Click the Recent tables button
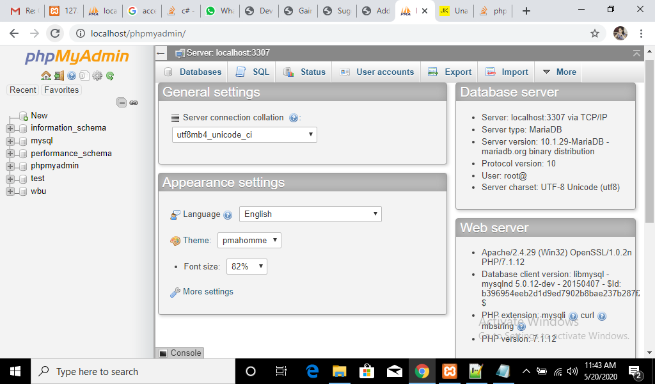Screen dimensions: 655x384 (23, 90)
